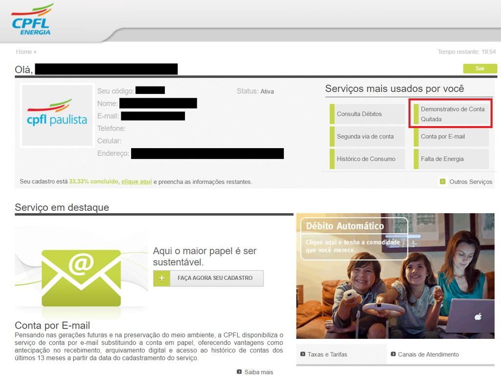
Task: Click arrow icon beside Taxas e Tarifas
Action: tap(303, 354)
